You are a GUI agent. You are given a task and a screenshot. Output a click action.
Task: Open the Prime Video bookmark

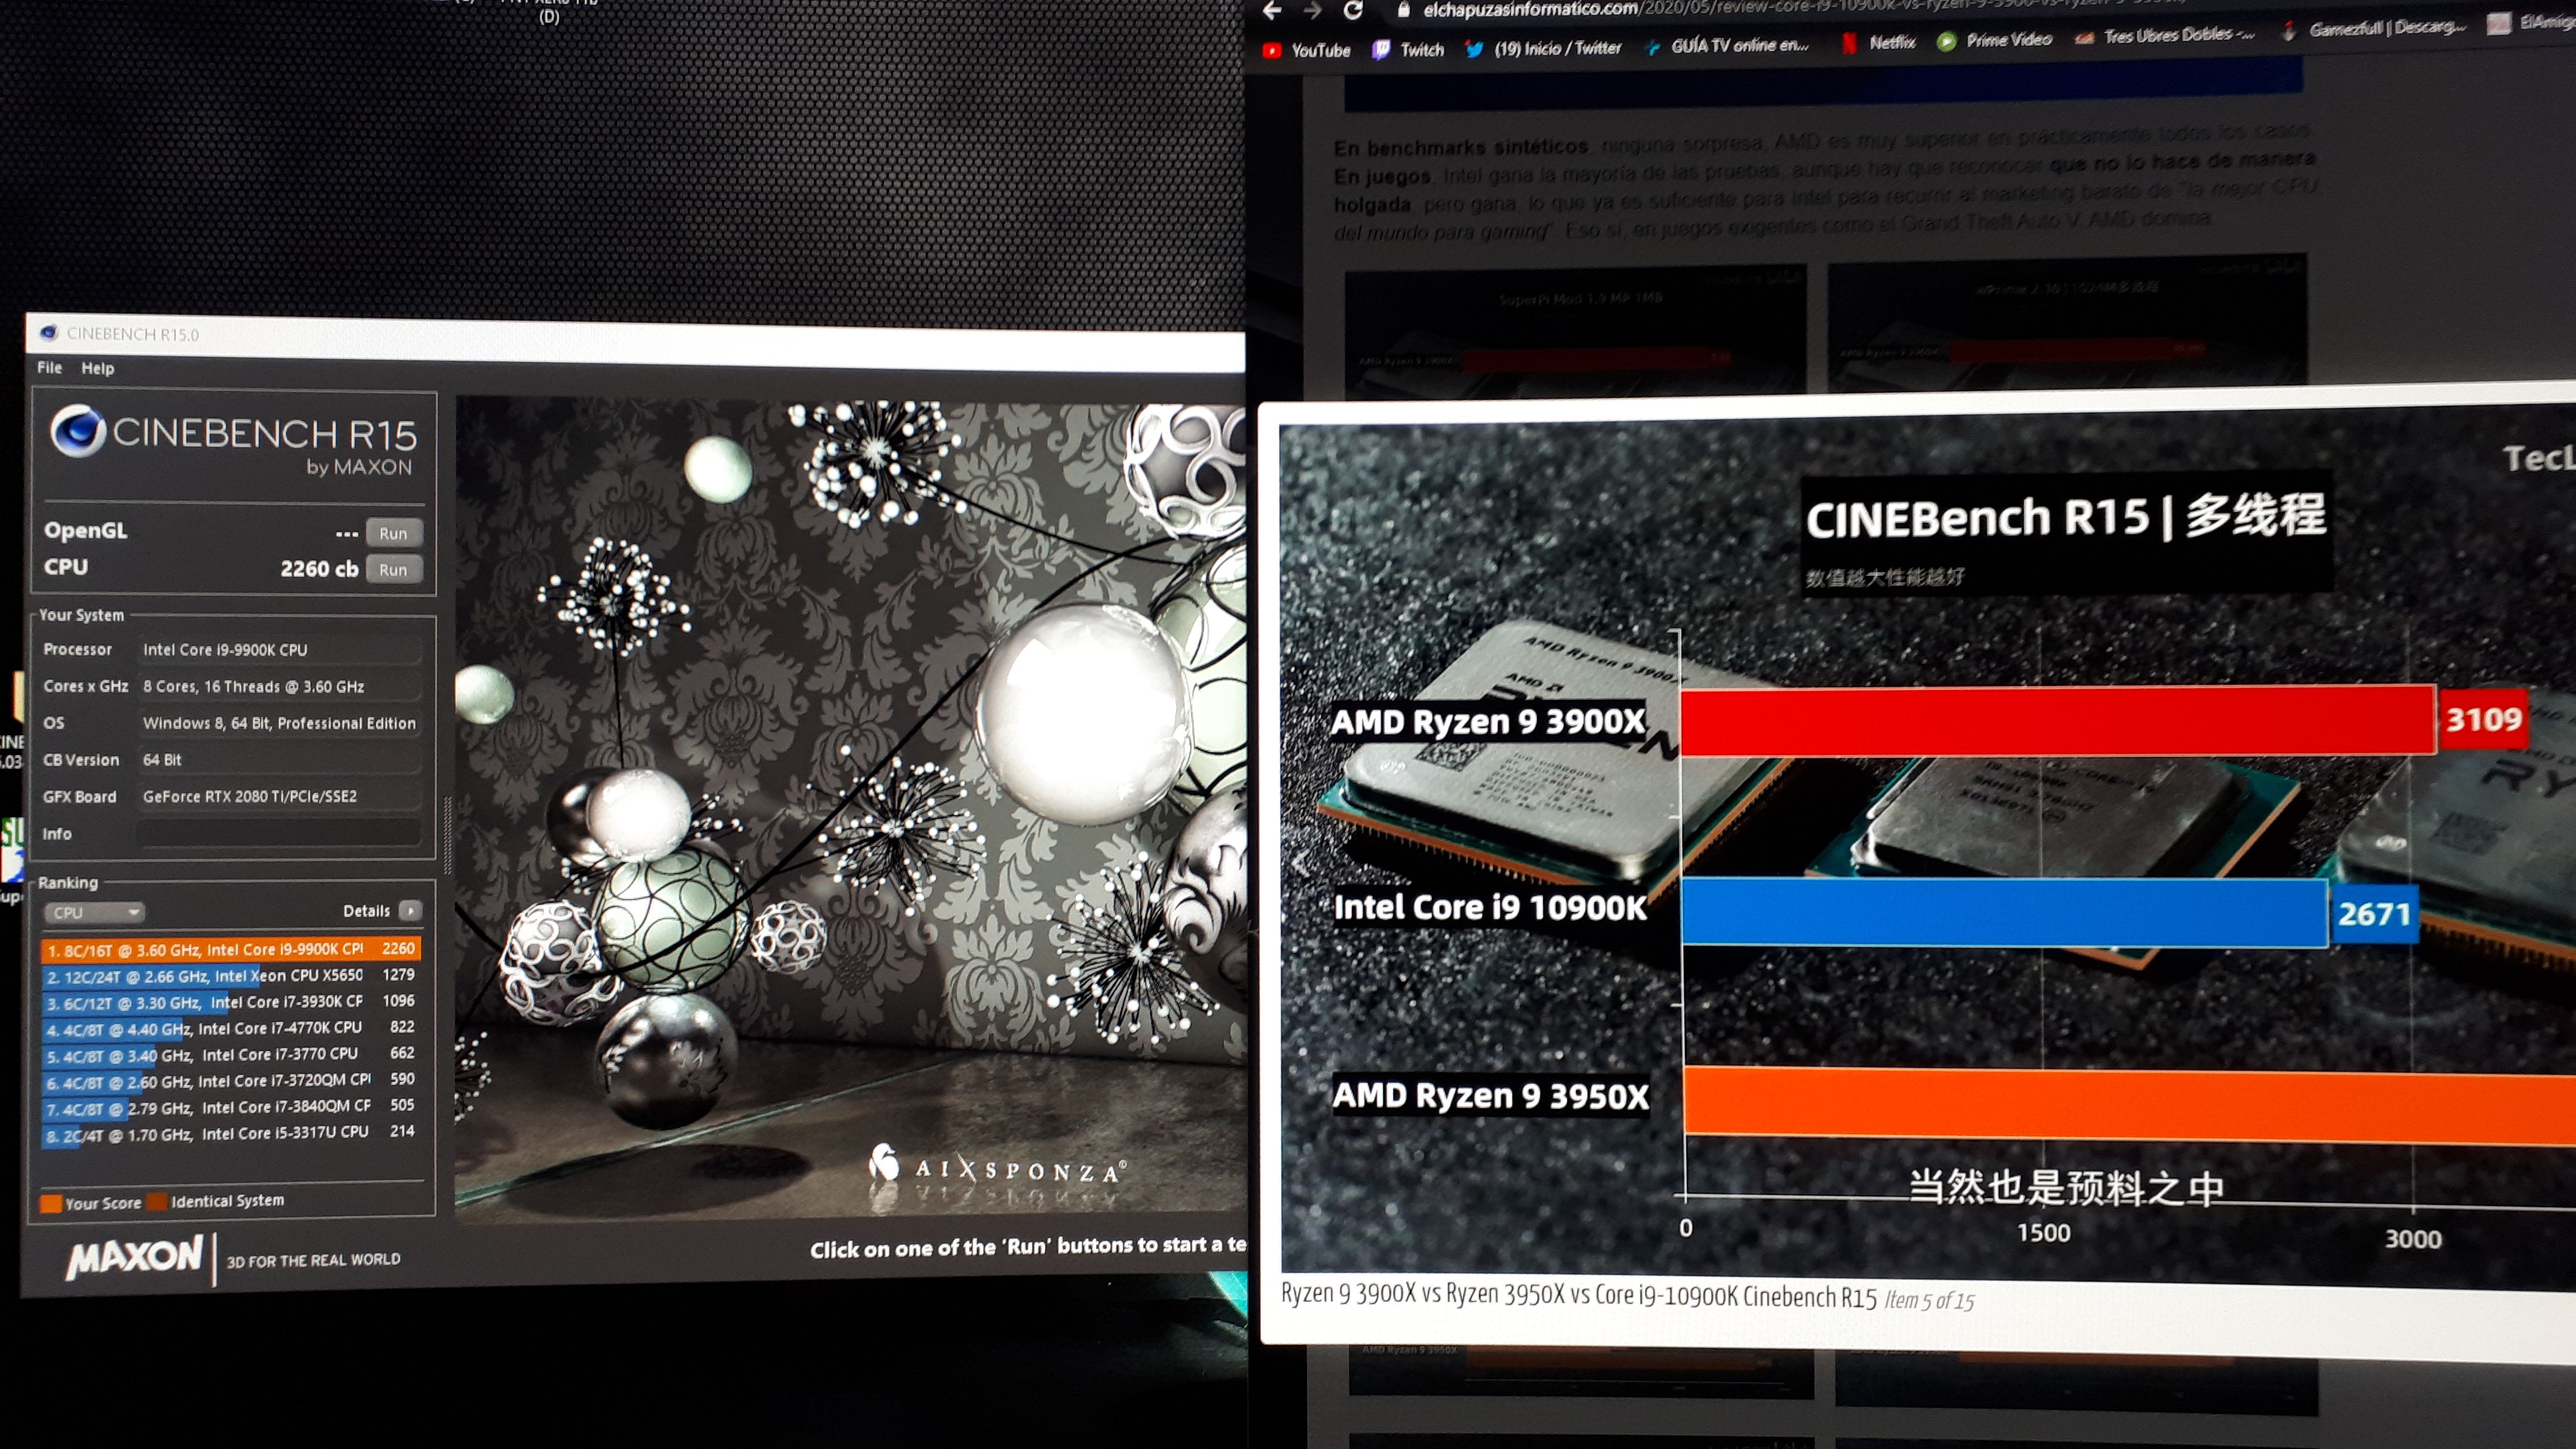(1994, 40)
